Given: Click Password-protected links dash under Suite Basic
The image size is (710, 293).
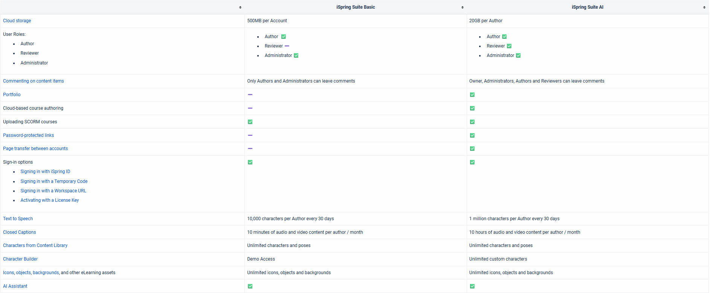Looking at the screenshot, I should point(250,135).
